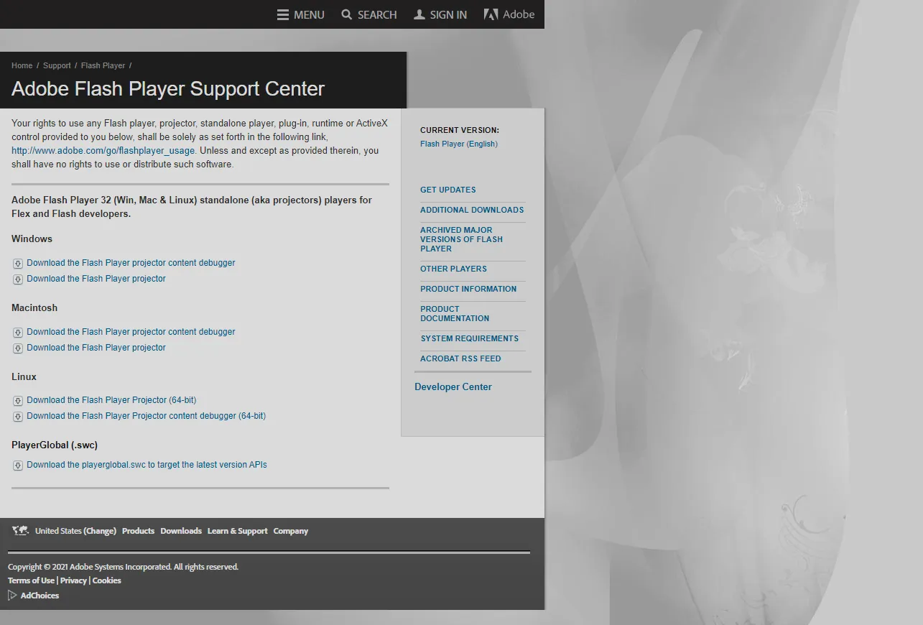This screenshot has width=923, height=625.
Task: Open the hamburger MENU icon
Action: pyautogui.click(x=283, y=15)
